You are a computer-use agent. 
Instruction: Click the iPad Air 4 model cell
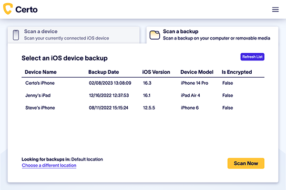[x=190, y=95]
